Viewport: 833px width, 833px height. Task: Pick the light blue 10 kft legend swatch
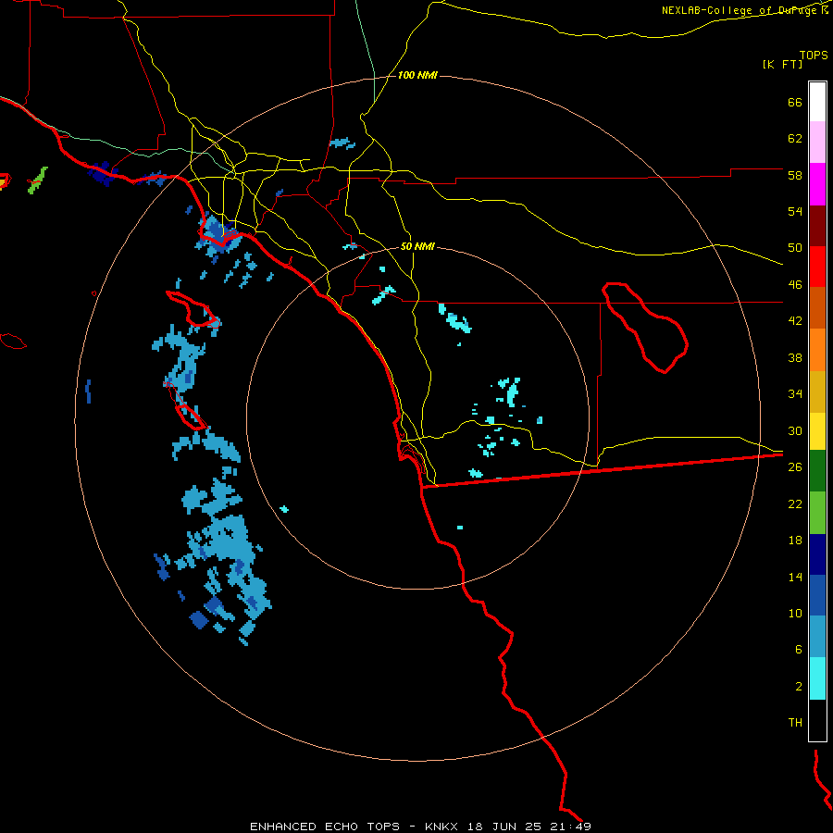(817, 637)
